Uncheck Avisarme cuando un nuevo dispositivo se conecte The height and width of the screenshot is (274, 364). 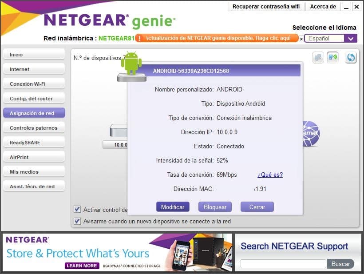77,221
